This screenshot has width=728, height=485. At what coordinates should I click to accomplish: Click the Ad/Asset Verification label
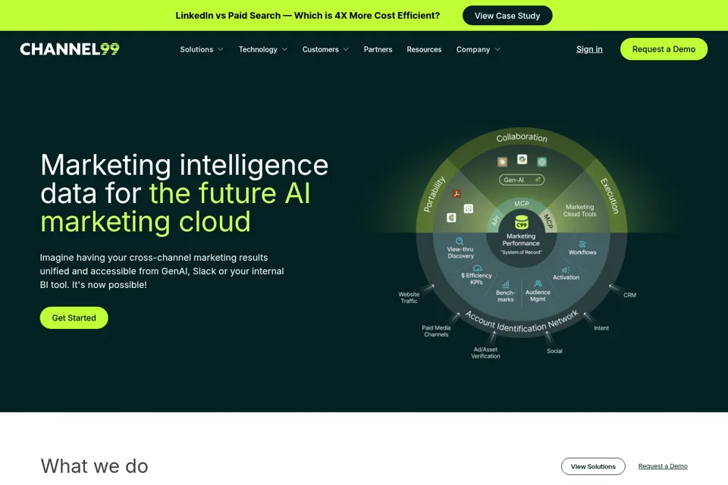[x=485, y=352]
